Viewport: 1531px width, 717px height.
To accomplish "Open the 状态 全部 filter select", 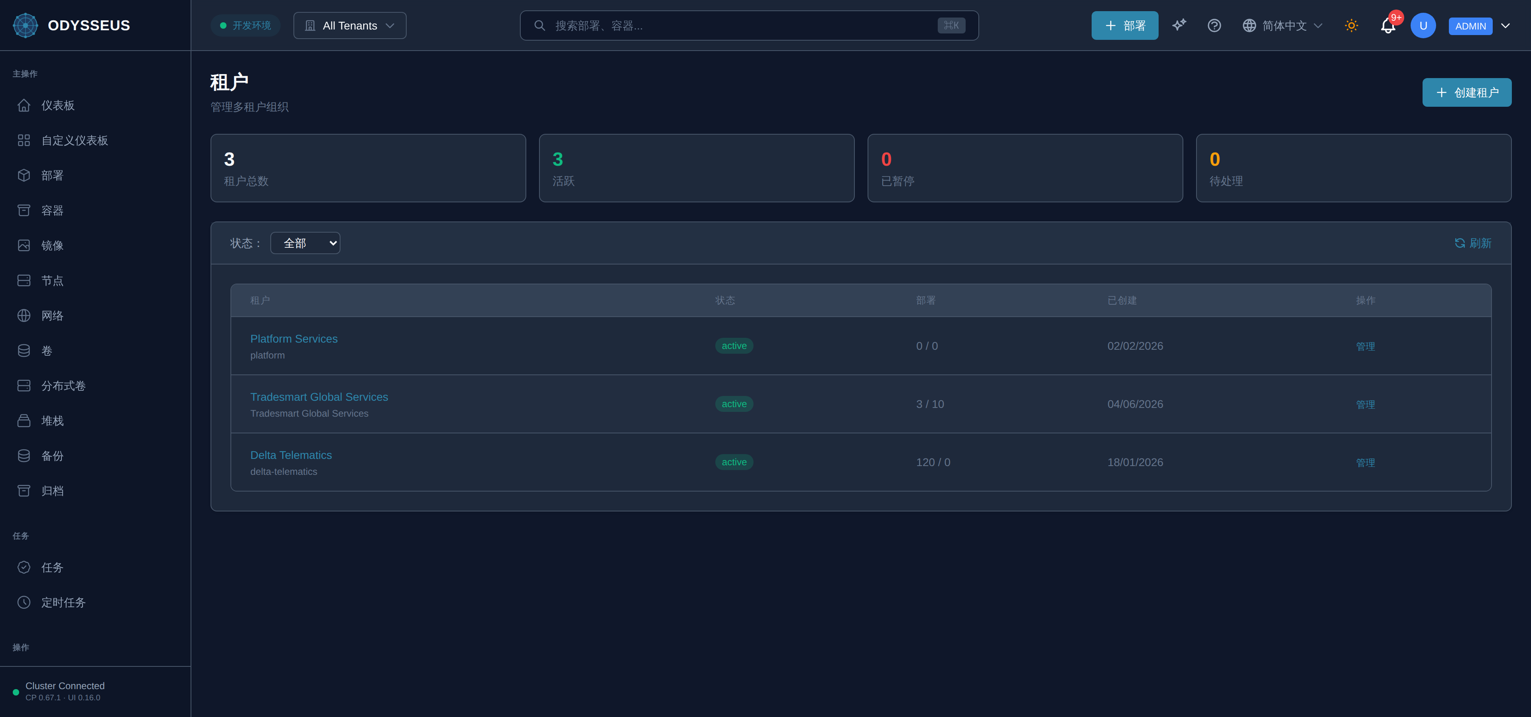I will pyautogui.click(x=305, y=243).
